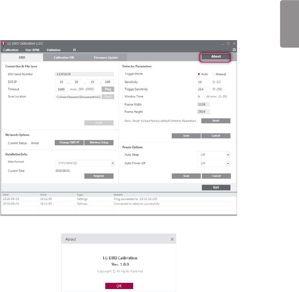
Task: Save the Detector Parameters
Action: [x=186, y=136]
